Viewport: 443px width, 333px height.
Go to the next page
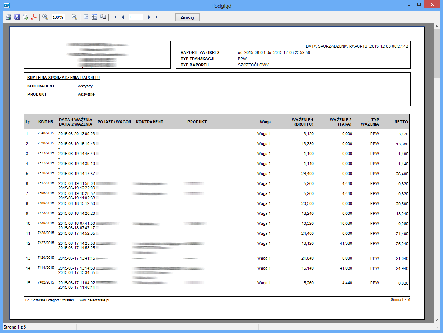coord(149,17)
